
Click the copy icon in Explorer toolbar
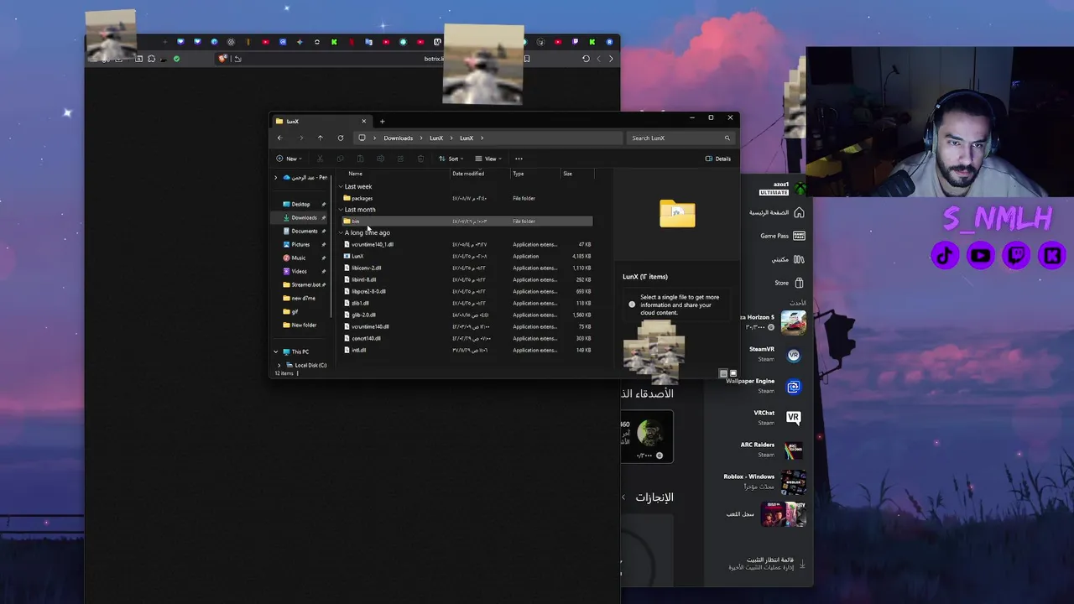tap(340, 159)
